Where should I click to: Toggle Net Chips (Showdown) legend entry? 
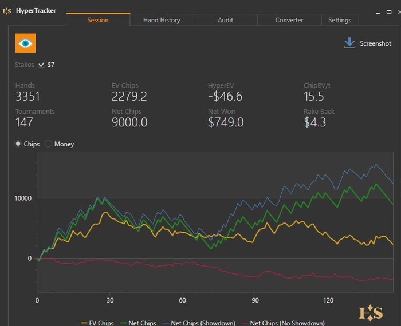pos(199,323)
